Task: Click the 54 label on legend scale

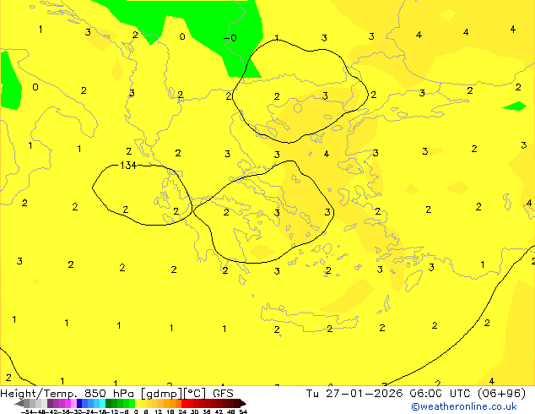Action: 243,411
